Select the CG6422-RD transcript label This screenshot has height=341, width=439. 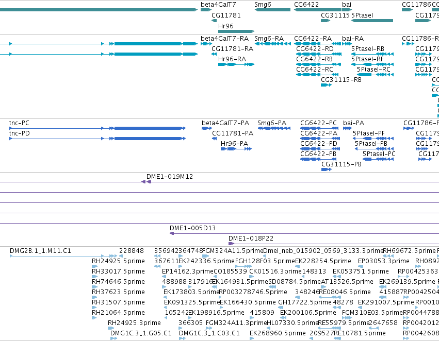[315, 48]
